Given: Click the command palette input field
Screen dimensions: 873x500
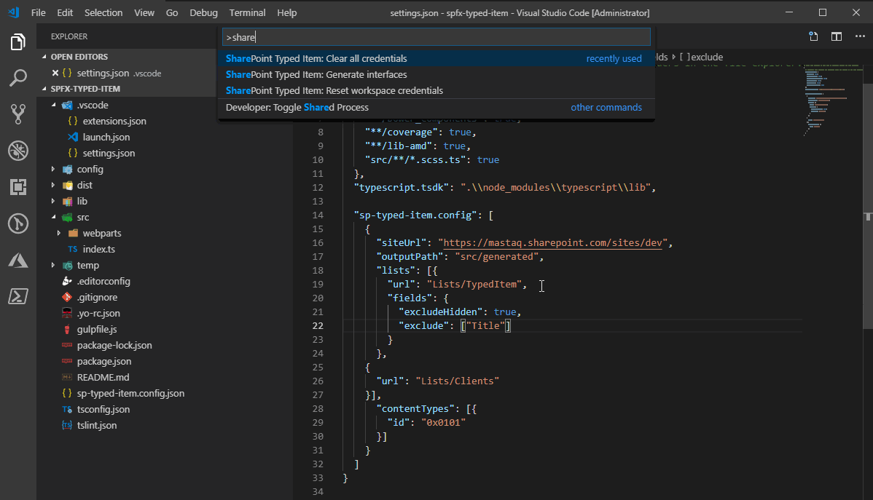Looking at the screenshot, I should [436, 37].
